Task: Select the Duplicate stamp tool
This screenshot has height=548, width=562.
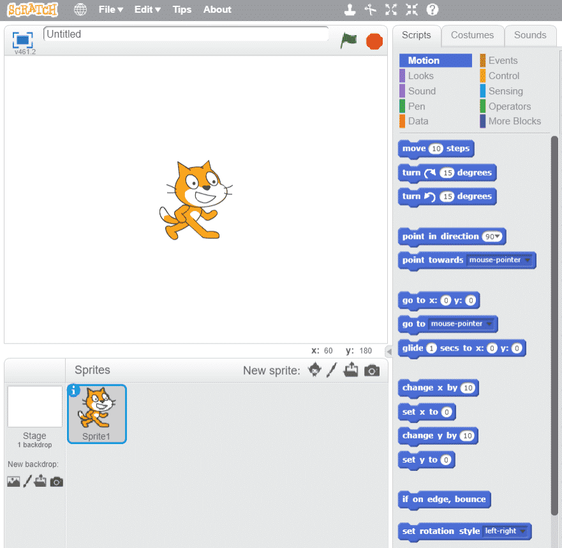Action: 350,10
